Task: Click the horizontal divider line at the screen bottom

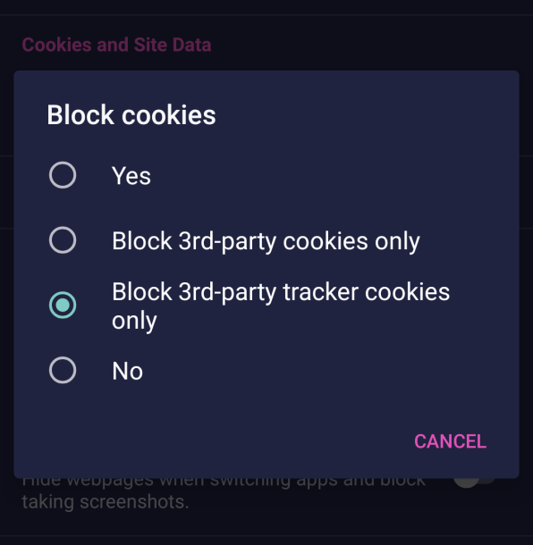Action: coord(266,535)
